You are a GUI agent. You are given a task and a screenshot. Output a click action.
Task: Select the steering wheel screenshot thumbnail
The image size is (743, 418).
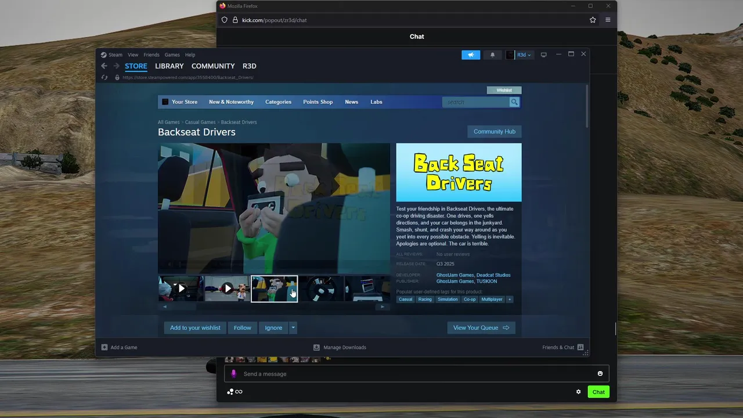tap(321, 289)
